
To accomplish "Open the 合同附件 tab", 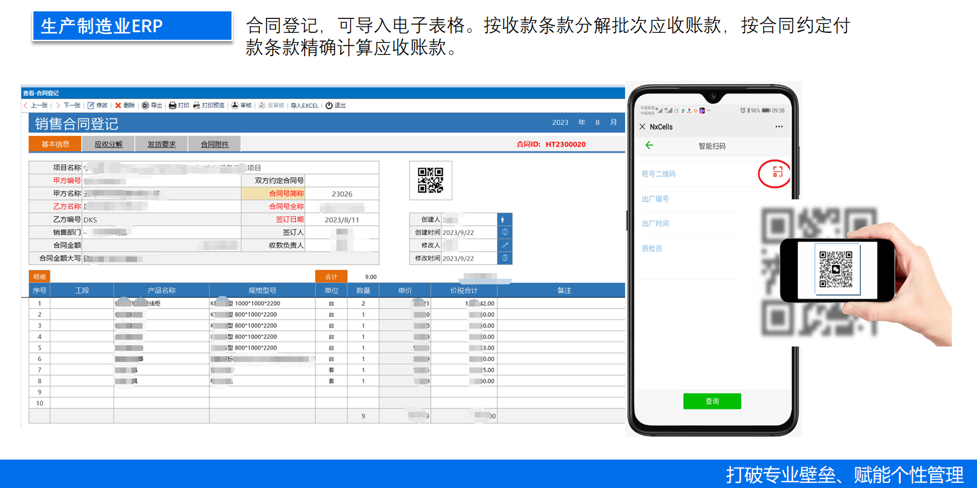I will 214,144.
